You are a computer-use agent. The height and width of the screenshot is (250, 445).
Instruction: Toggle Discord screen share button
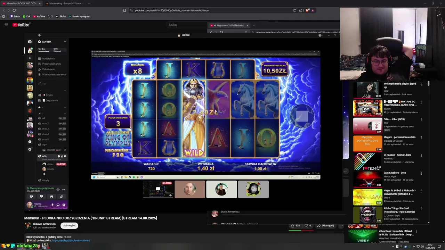(41, 197)
